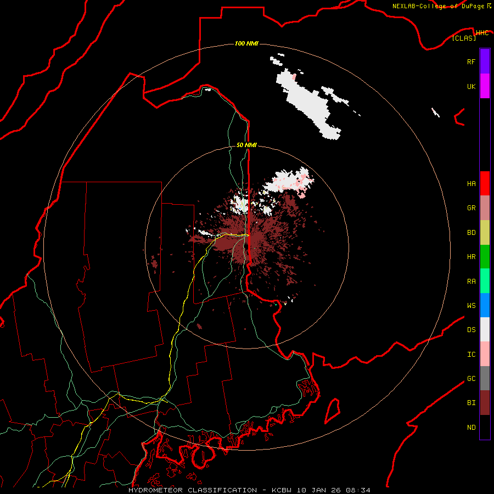Select the BI brown legend swatch

(485, 403)
